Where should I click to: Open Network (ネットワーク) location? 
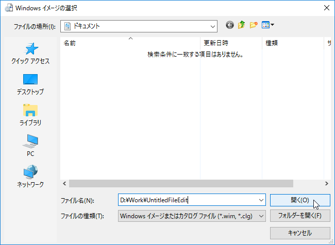[30, 176]
